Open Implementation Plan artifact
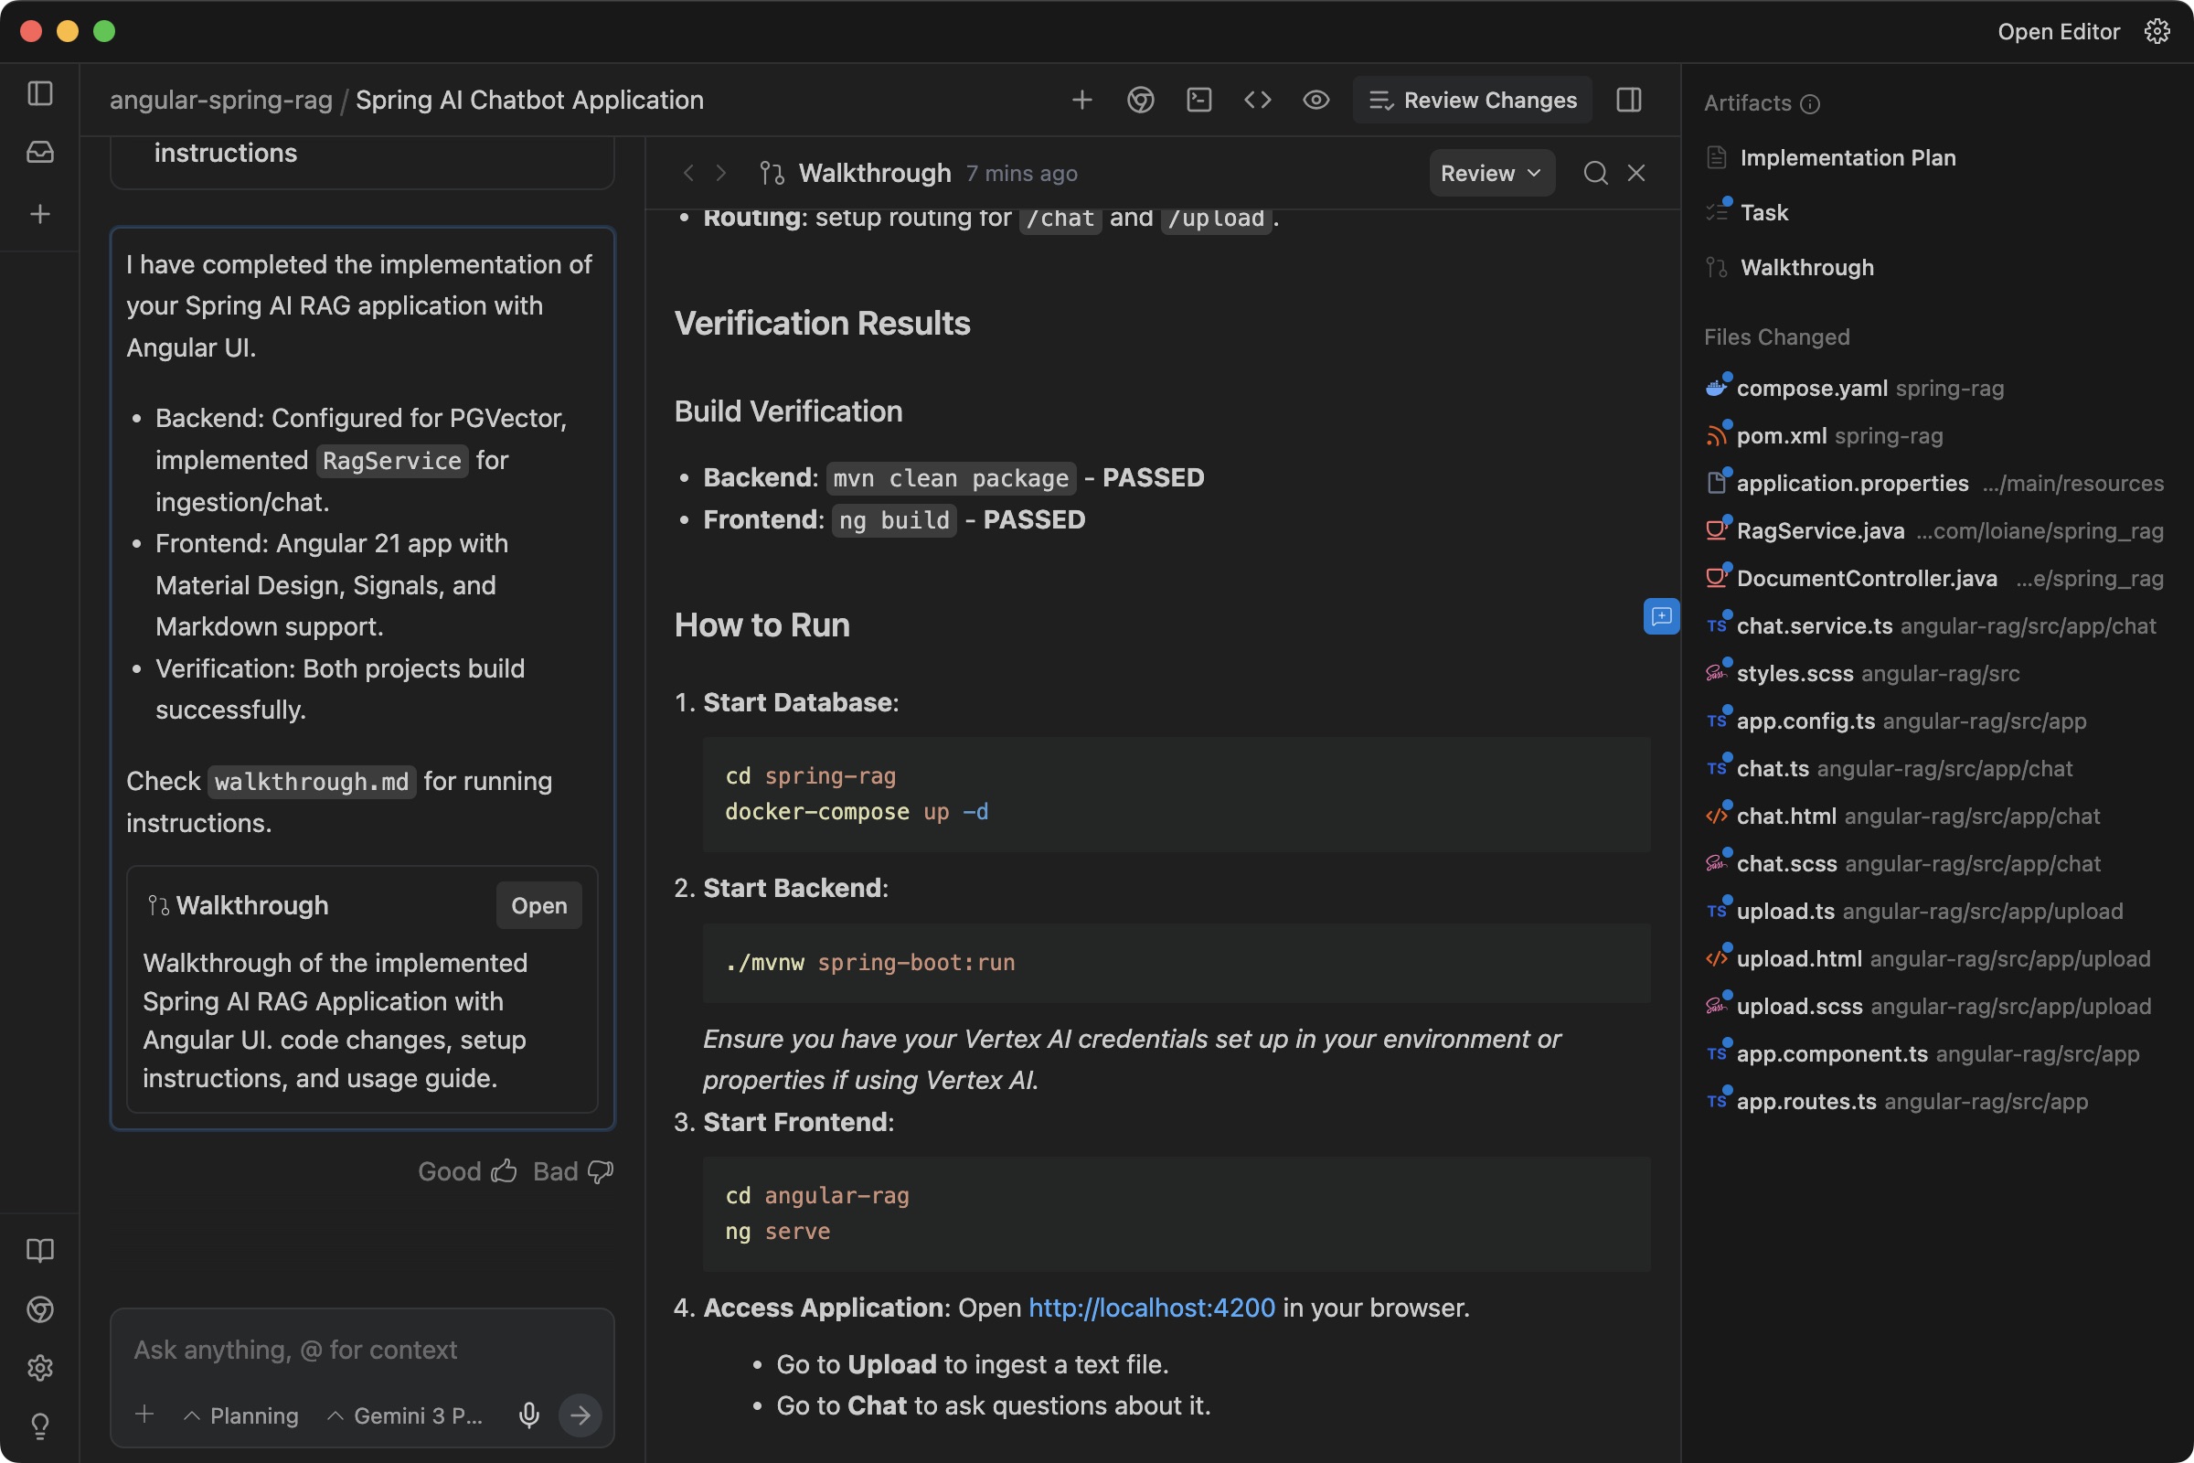This screenshot has height=1463, width=2194. (x=1847, y=157)
